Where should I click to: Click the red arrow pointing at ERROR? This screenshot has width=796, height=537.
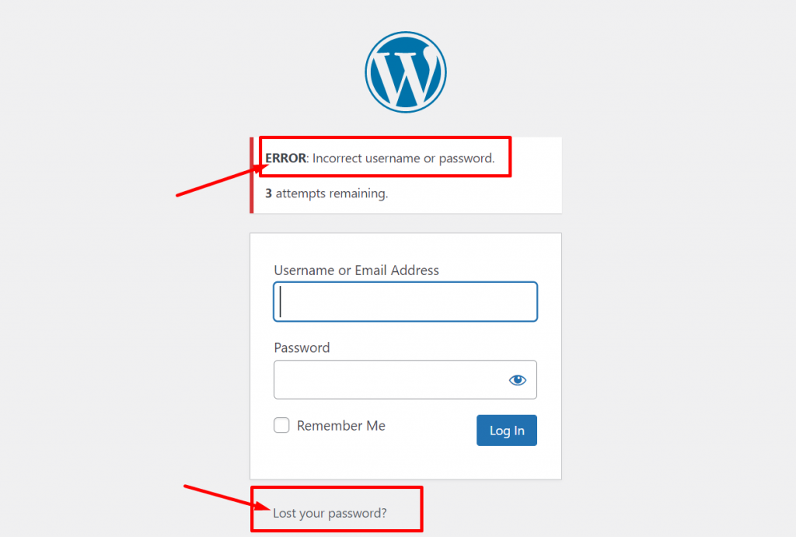(222, 180)
